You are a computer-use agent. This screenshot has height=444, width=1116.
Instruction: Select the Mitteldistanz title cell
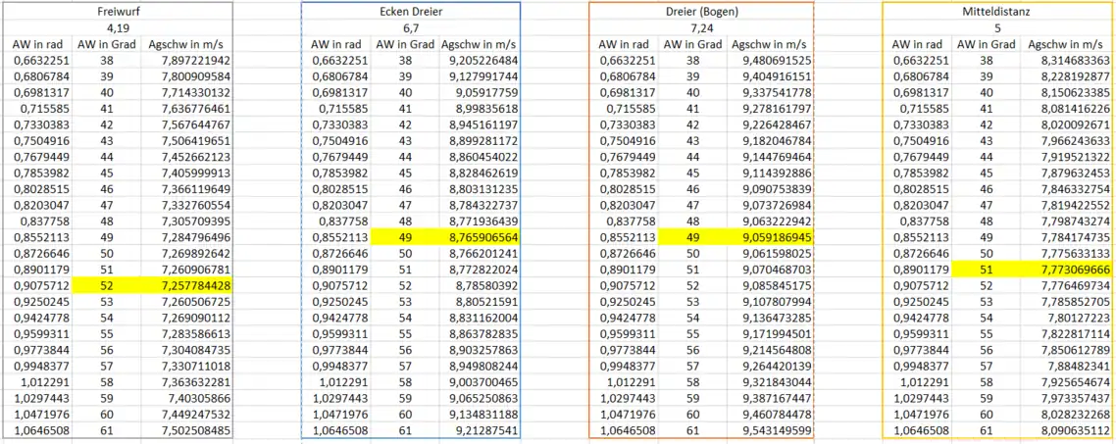(x=993, y=11)
